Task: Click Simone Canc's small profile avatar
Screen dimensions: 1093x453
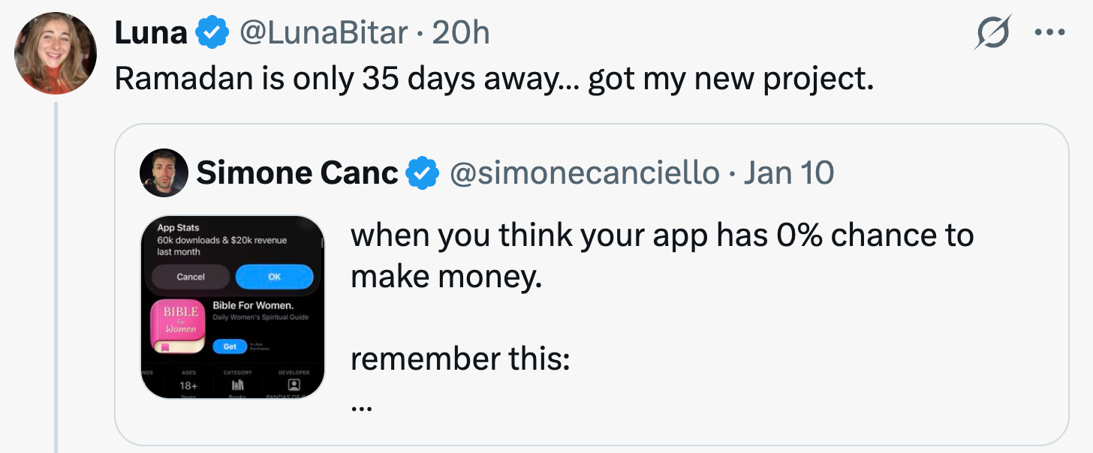Action: tap(164, 172)
